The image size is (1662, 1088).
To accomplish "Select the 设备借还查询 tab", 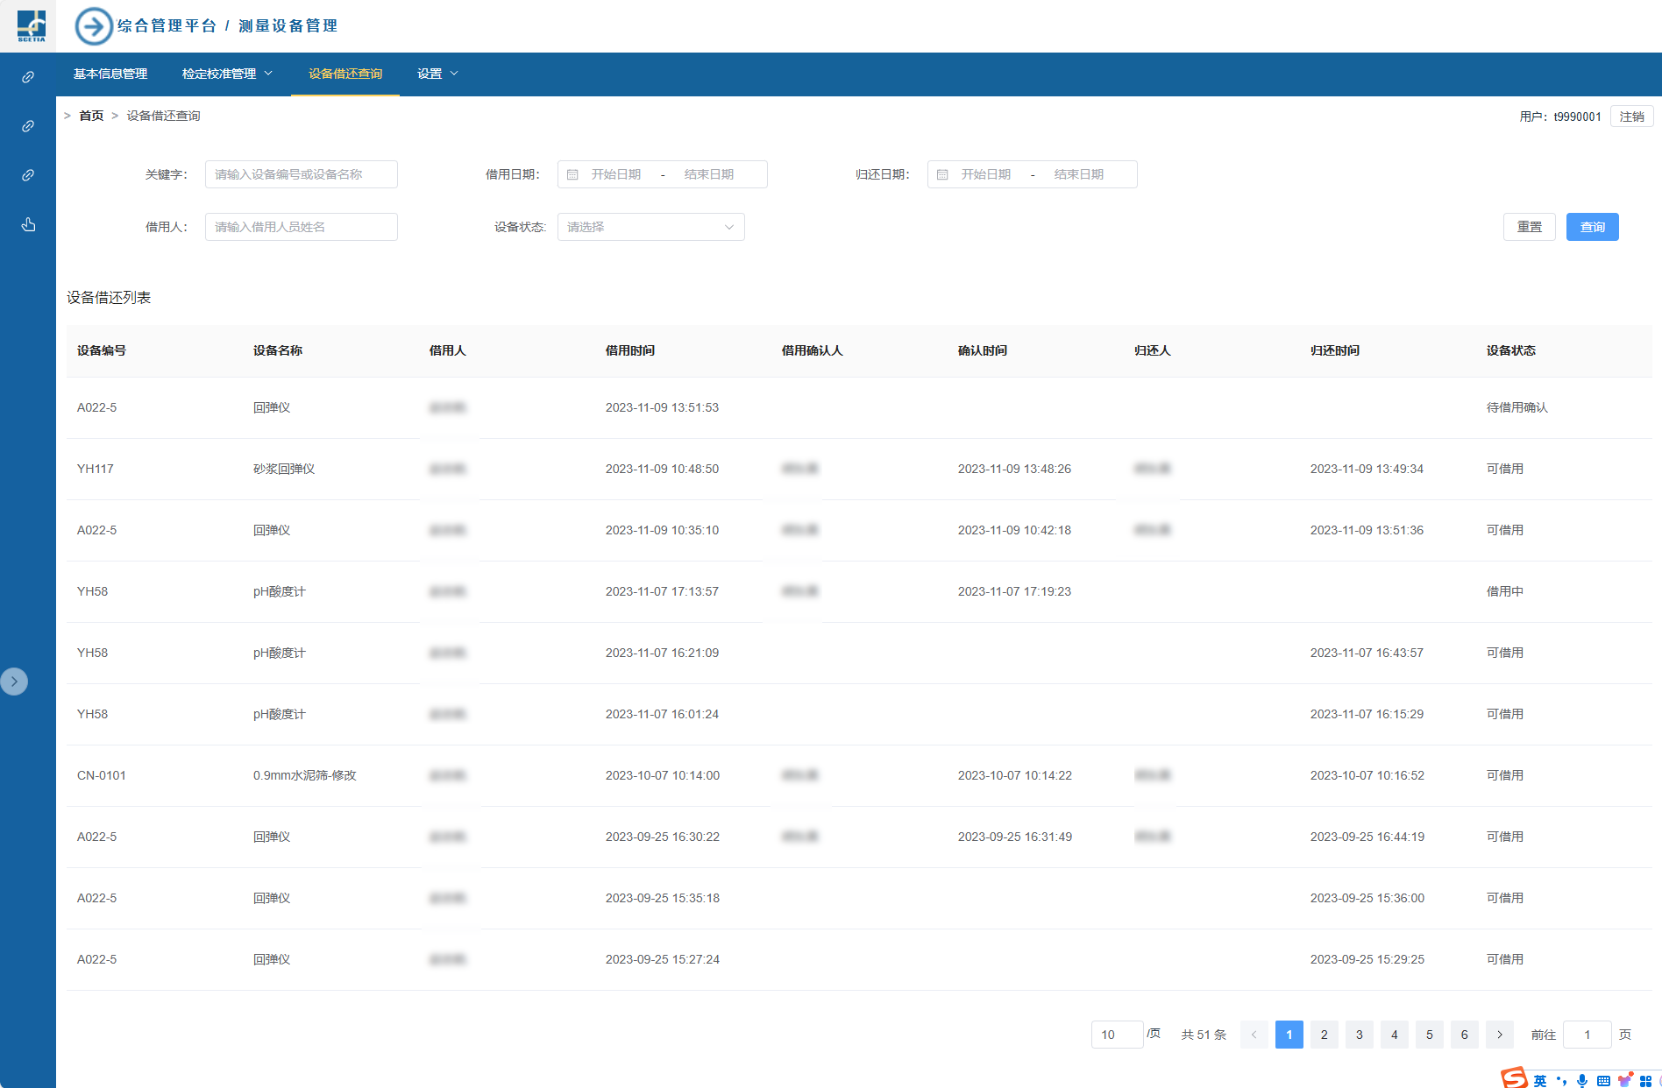I will click(x=345, y=74).
